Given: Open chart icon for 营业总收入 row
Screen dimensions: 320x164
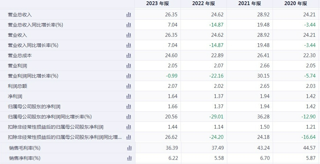Looking at the screenshot, I should 129,14.
